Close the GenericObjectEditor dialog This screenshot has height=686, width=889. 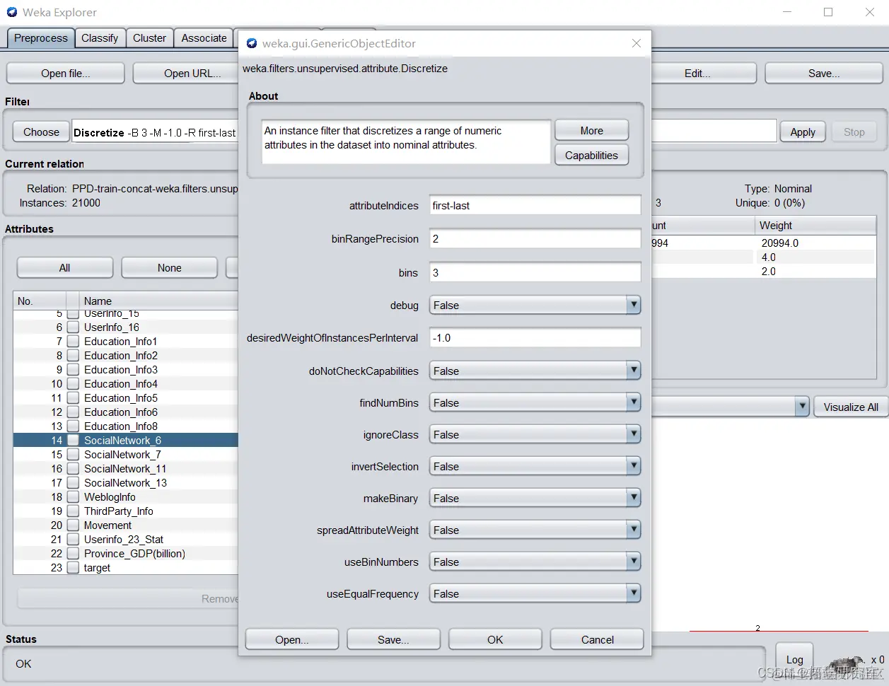pos(637,43)
